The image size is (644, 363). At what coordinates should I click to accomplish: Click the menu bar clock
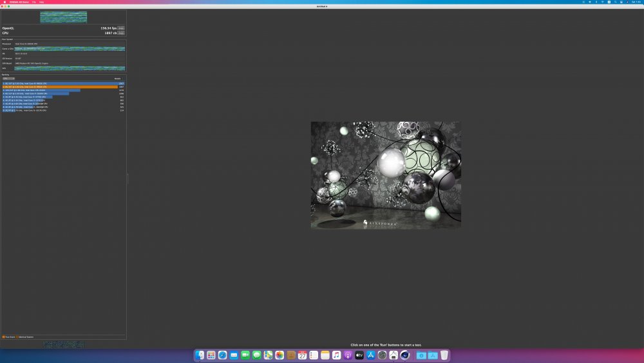(x=636, y=2)
